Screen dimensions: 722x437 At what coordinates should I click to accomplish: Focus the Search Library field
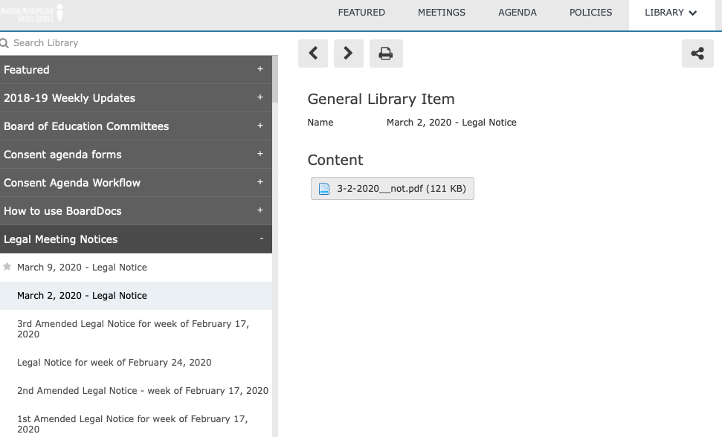(138, 43)
